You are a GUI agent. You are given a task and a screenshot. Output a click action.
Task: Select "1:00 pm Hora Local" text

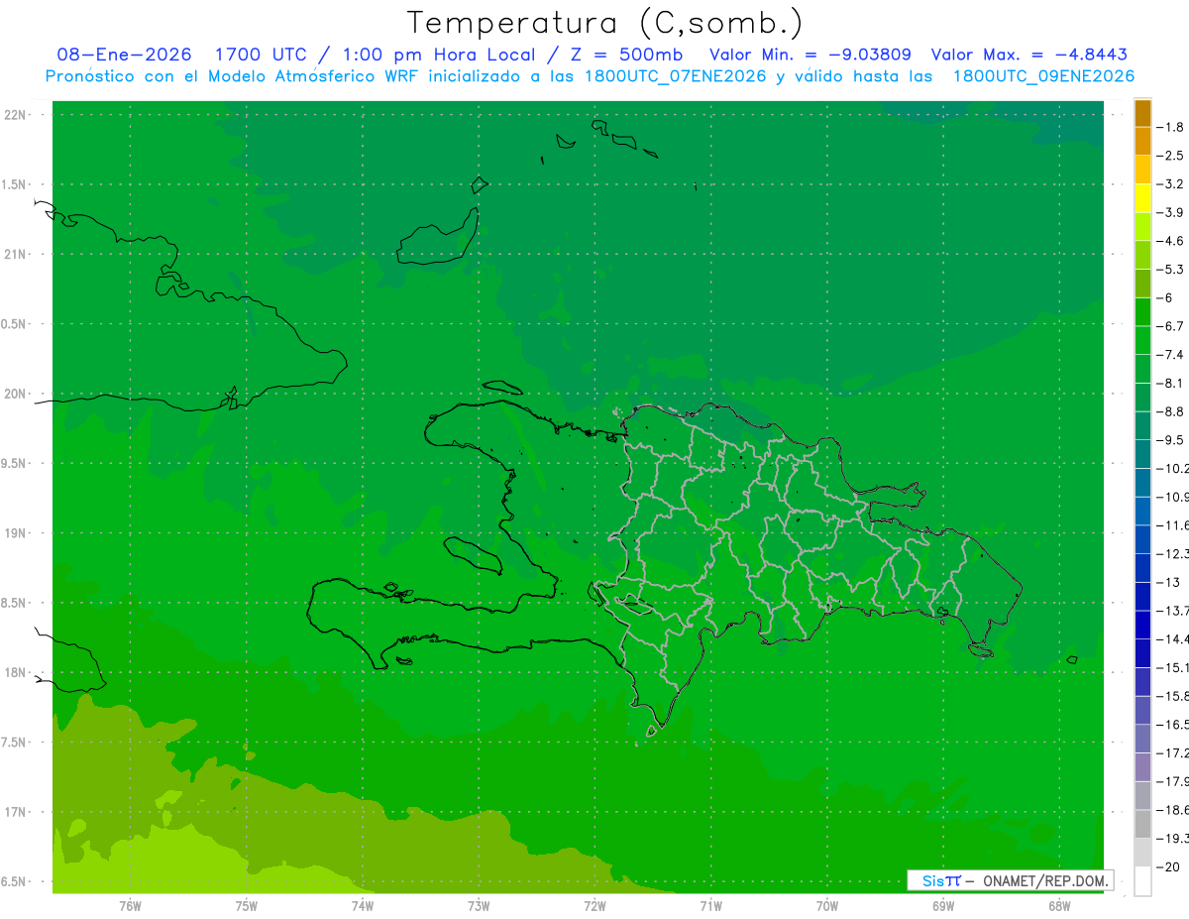(x=439, y=55)
